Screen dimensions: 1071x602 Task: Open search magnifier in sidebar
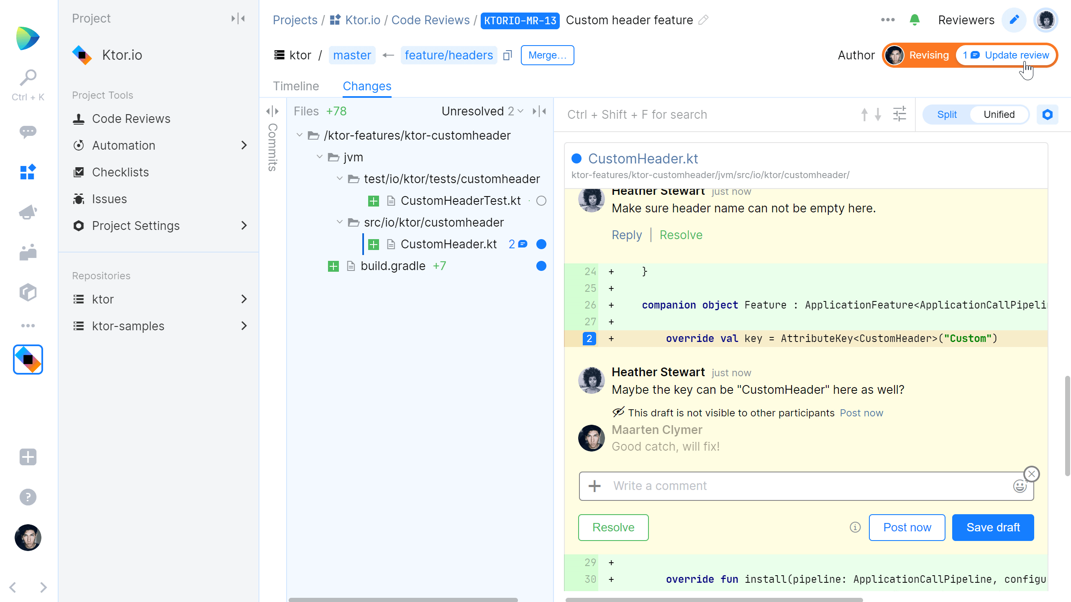tap(28, 78)
